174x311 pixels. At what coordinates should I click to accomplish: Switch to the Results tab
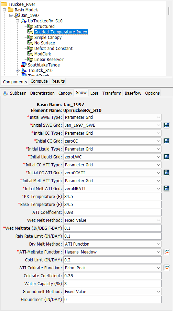click(x=58, y=81)
